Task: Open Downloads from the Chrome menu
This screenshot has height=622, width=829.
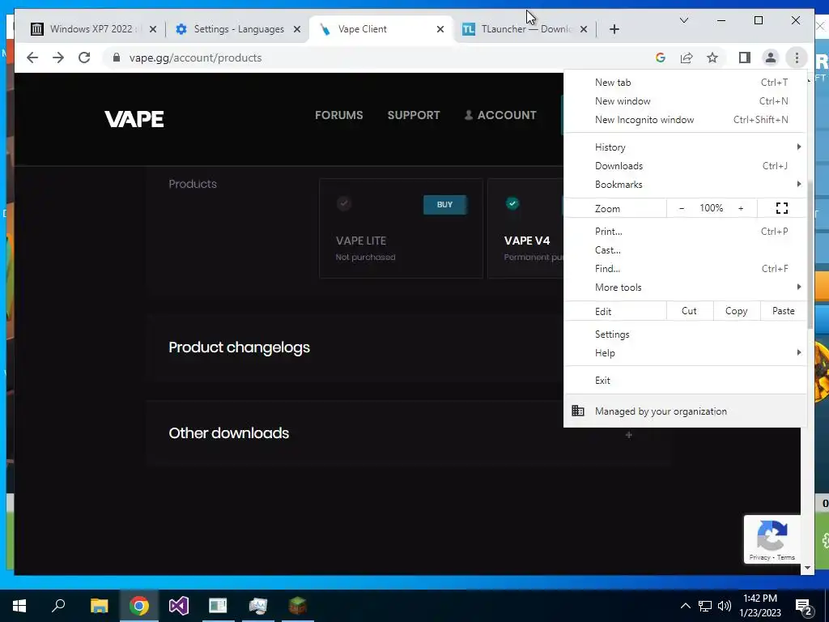Action: pyautogui.click(x=685, y=165)
